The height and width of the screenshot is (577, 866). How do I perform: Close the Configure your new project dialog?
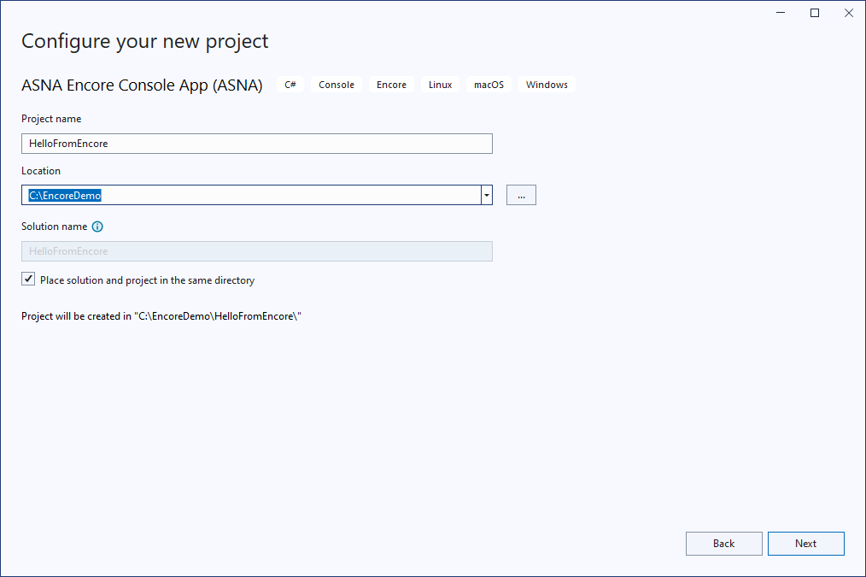tap(849, 13)
